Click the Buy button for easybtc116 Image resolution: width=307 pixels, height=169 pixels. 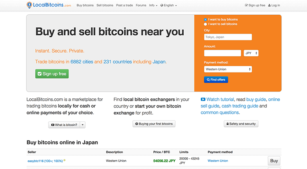pyautogui.click(x=274, y=161)
